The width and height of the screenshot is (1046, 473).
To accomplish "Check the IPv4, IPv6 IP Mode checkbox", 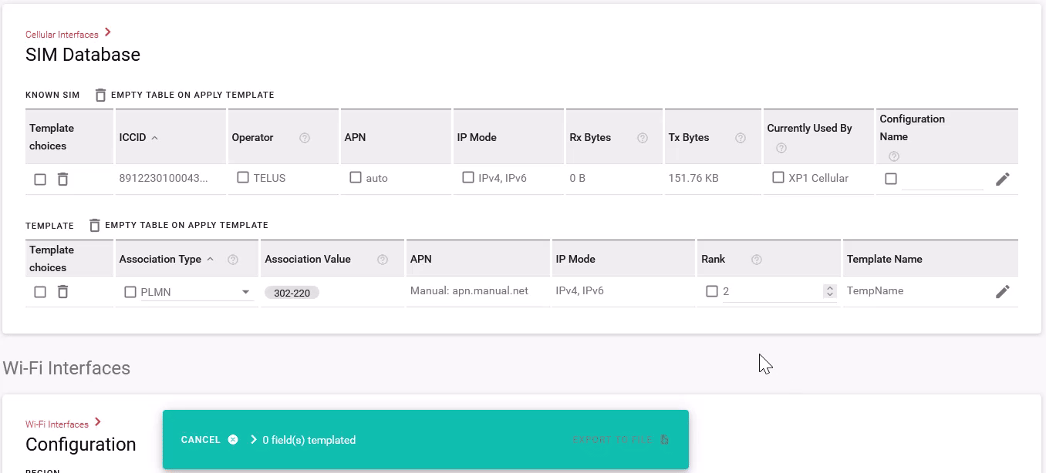I will 468,177.
